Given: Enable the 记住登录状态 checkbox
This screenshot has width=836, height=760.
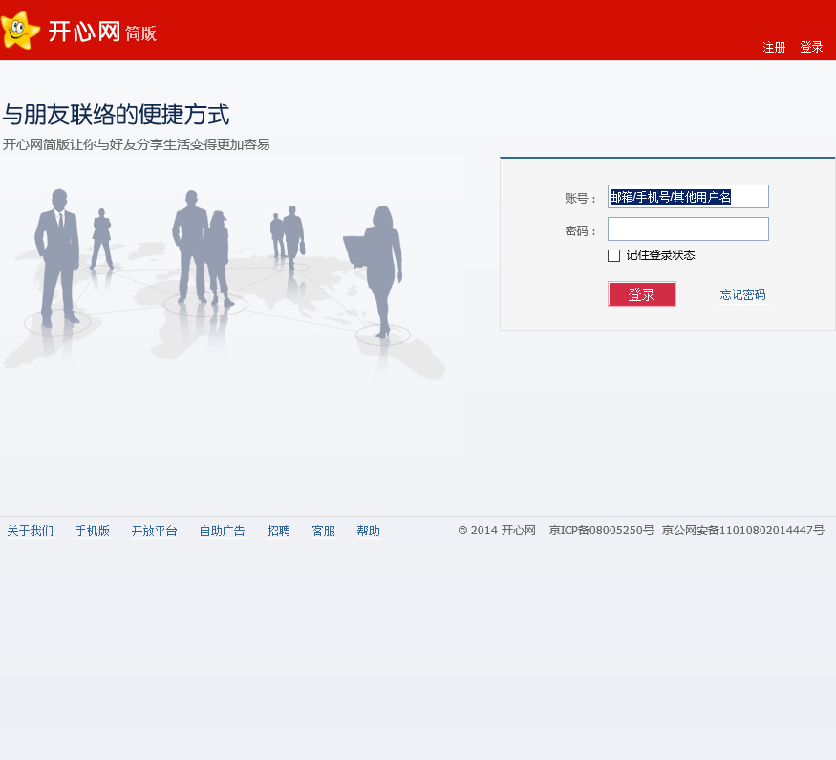Looking at the screenshot, I should coord(613,255).
